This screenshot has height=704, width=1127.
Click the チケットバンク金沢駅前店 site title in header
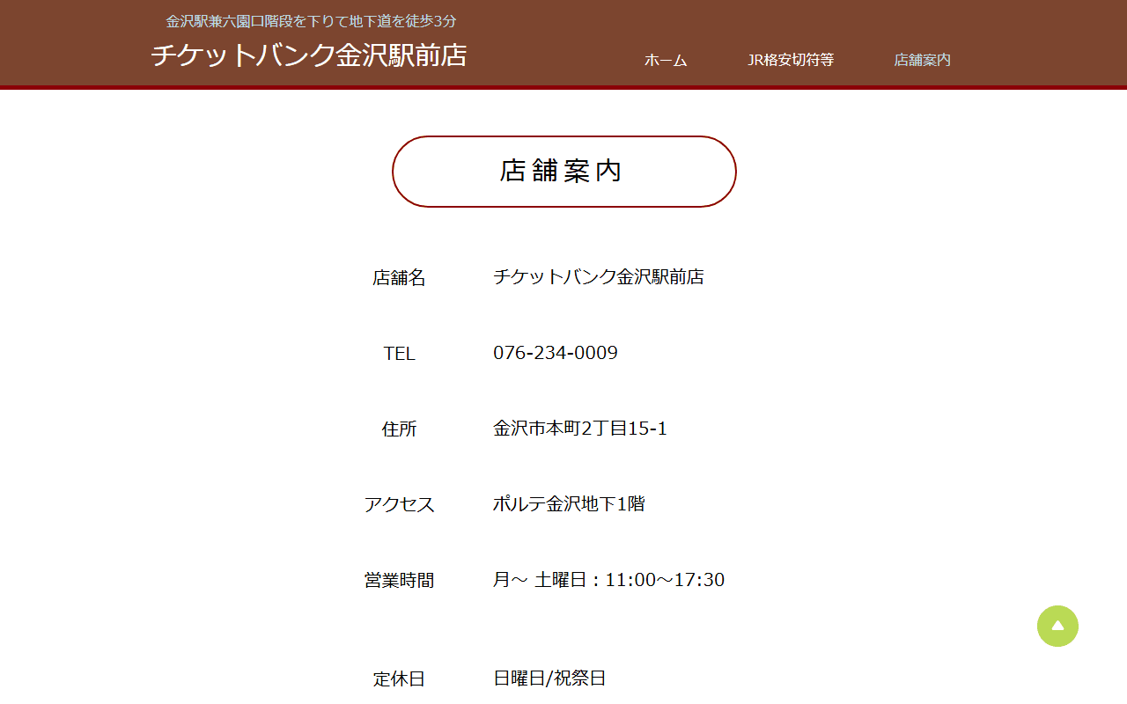click(309, 55)
